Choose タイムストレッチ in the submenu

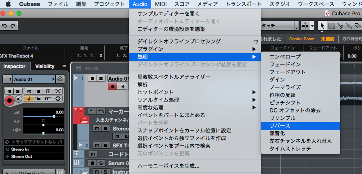tap(301, 149)
